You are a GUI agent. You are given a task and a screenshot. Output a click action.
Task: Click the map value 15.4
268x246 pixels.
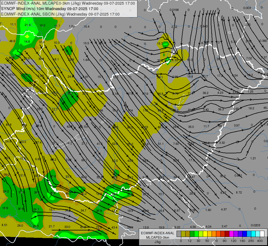pos(86,27)
